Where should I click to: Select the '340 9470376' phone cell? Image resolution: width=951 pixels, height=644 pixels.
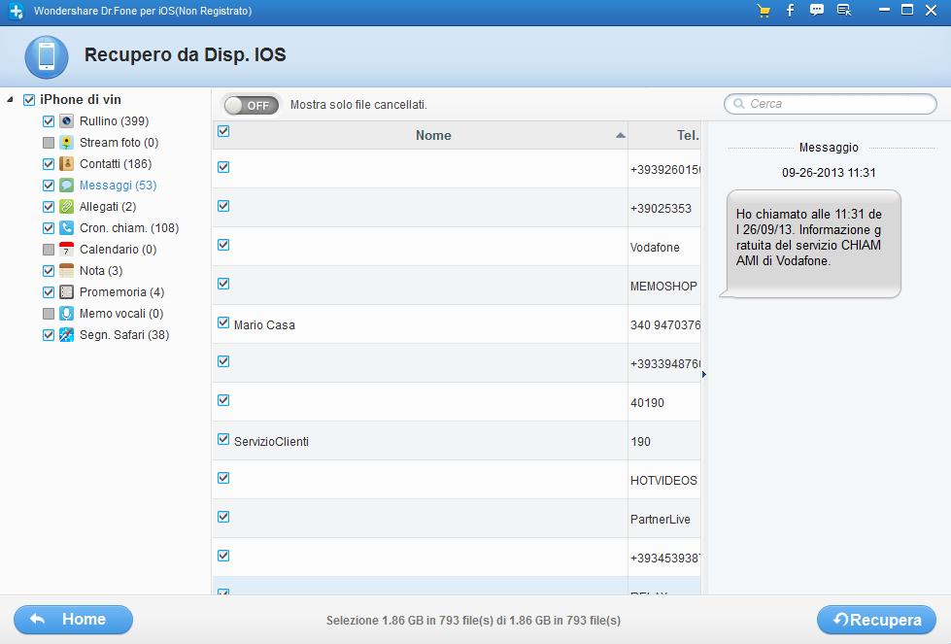tap(665, 325)
